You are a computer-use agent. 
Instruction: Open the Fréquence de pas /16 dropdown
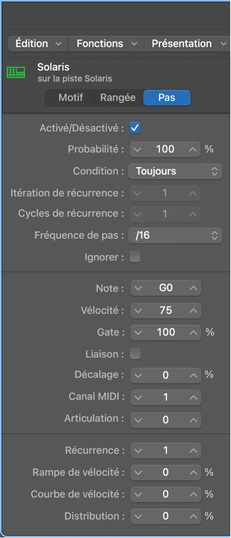[x=175, y=235]
